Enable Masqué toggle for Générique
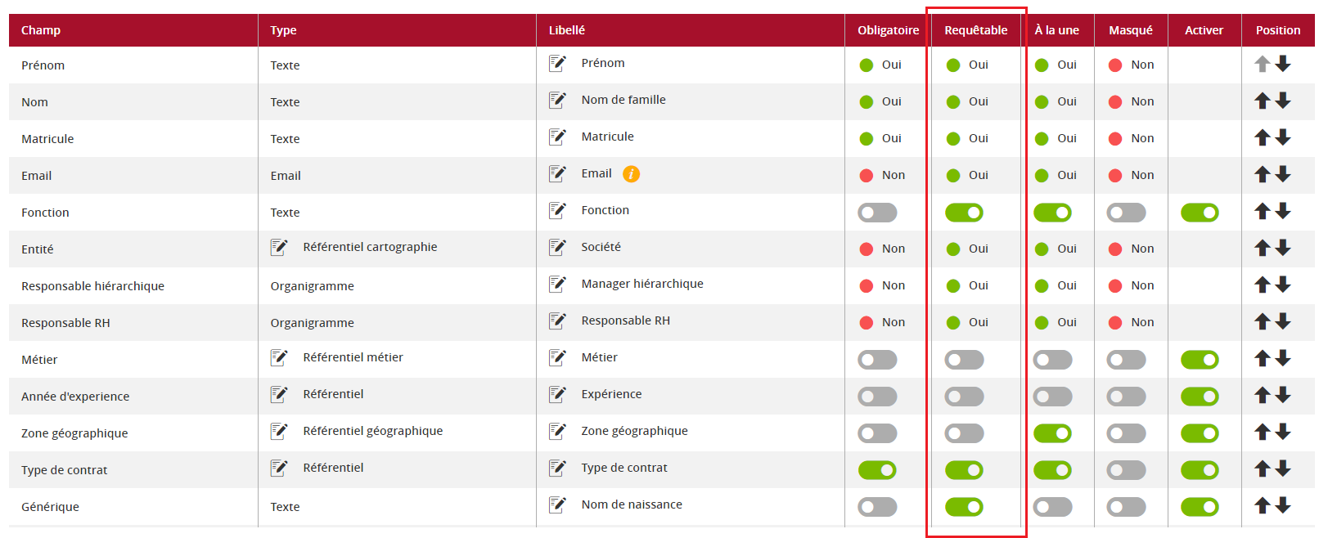1319x538 pixels. coord(1126,507)
